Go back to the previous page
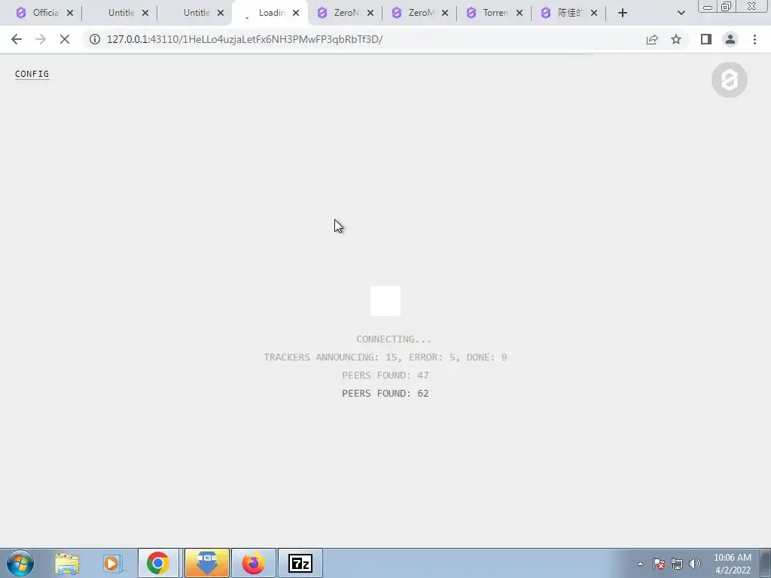Image resolution: width=771 pixels, height=578 pixels. [x=17, y=39]
